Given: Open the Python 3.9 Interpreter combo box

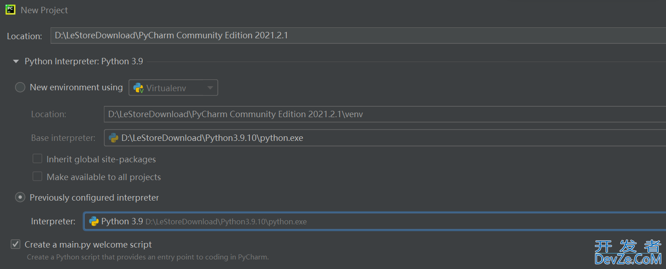Looking at the screenshot, I should click(x=375, y=221).
